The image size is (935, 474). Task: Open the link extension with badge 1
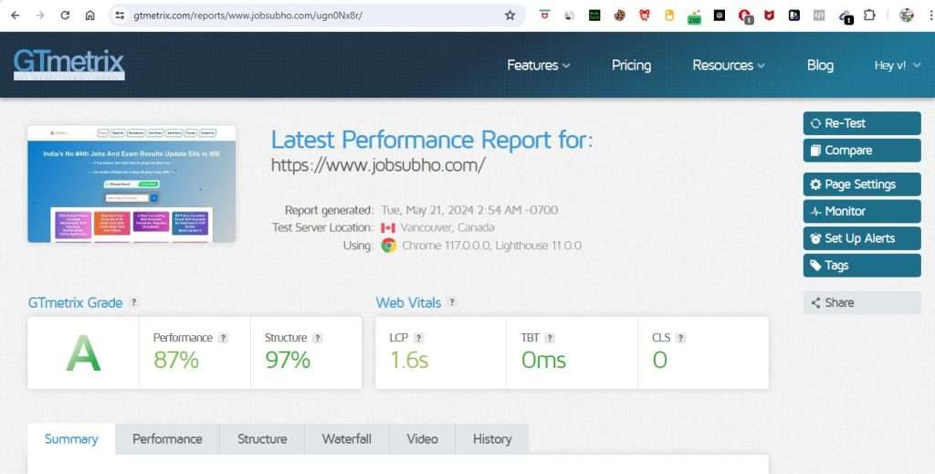(845, 16)
